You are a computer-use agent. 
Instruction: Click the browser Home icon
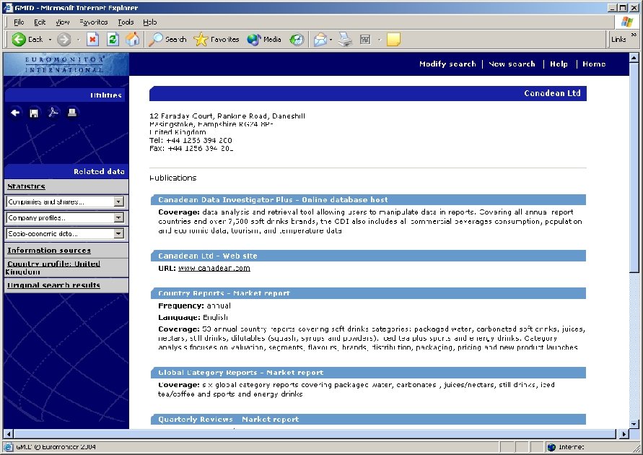(x=134, y=39)
